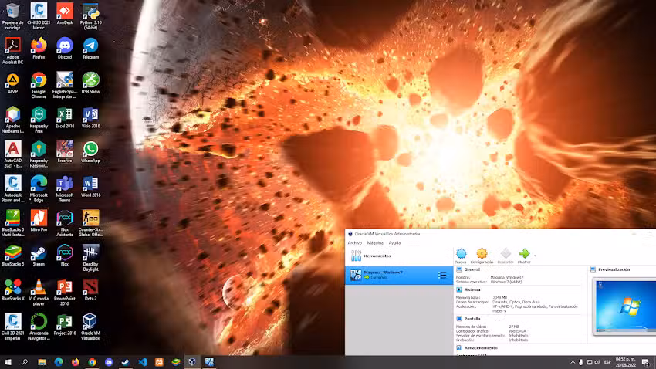Collapse the Sistema section header
Screen dimensions: 656x369
tap(473, 289)
